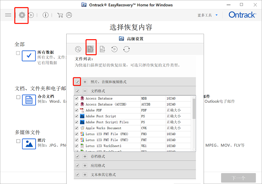Screen dimensions: 262x184
Task: Select the Apple Works Document row
Action: click(x=112, y=128)
